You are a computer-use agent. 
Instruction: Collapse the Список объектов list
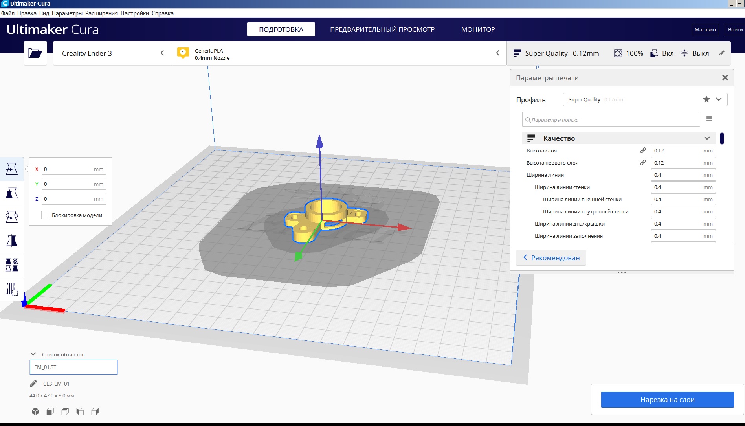[x=33, y=354]
